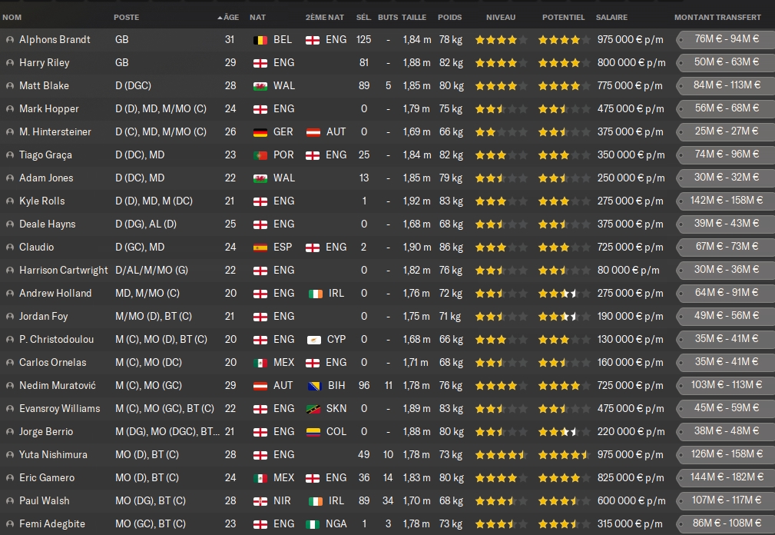
Task: Click Yuta Nishimura's NIVEAU star rating
Action: coord(501,455)
